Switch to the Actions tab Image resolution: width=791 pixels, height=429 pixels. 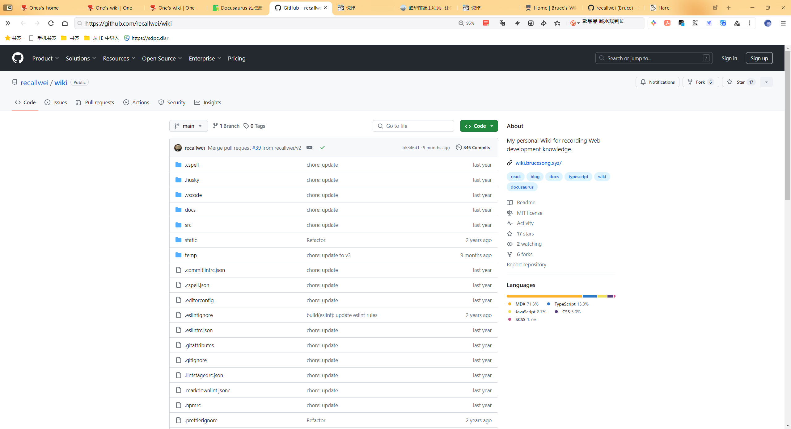(136, 102)
